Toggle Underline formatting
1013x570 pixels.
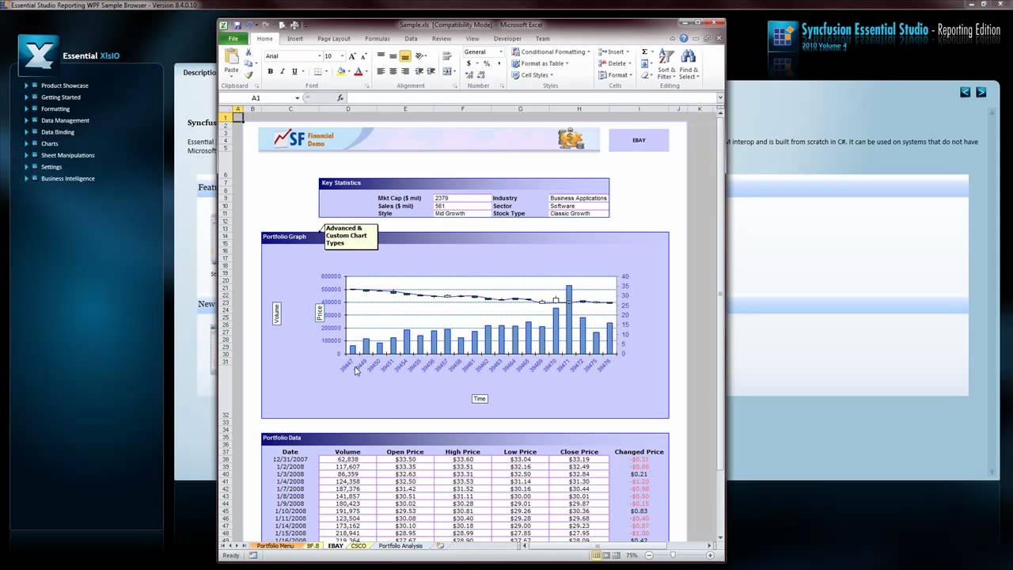click(x=294, y=71)
